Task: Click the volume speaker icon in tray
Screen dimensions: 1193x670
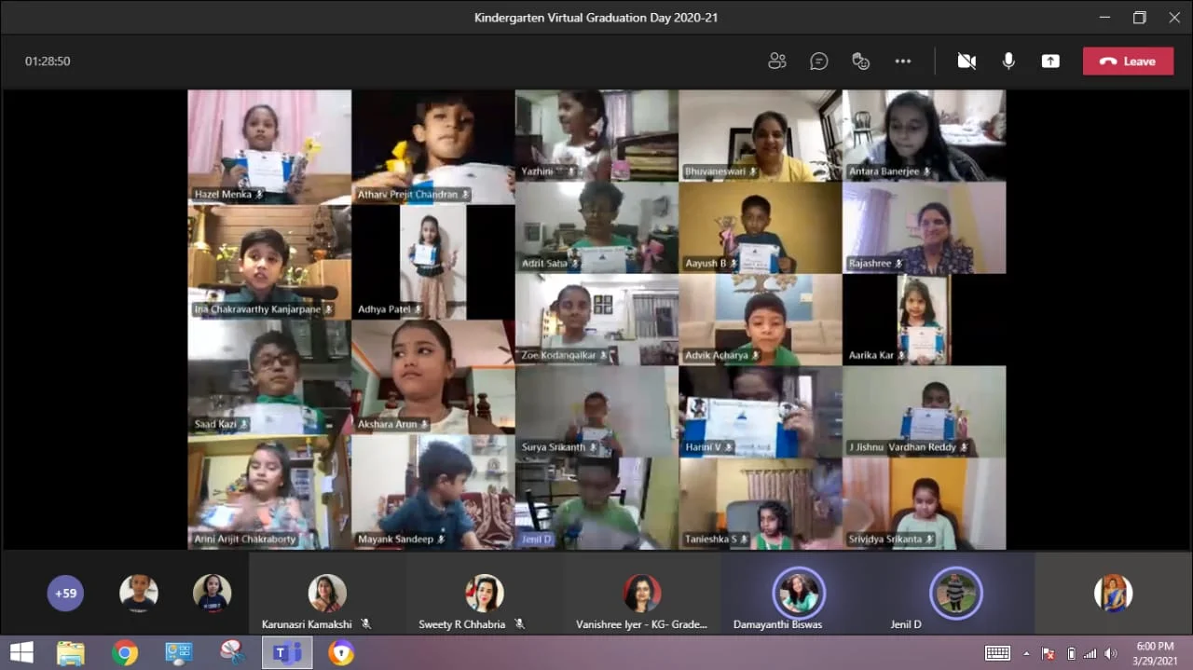Action: point(1110,653)
